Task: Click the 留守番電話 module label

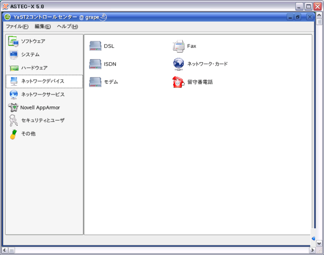Action: (200, 82)
